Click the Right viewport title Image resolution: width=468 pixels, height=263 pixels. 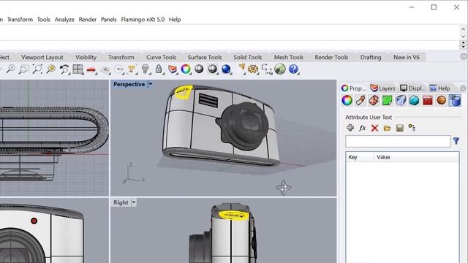tap(121, 202)
